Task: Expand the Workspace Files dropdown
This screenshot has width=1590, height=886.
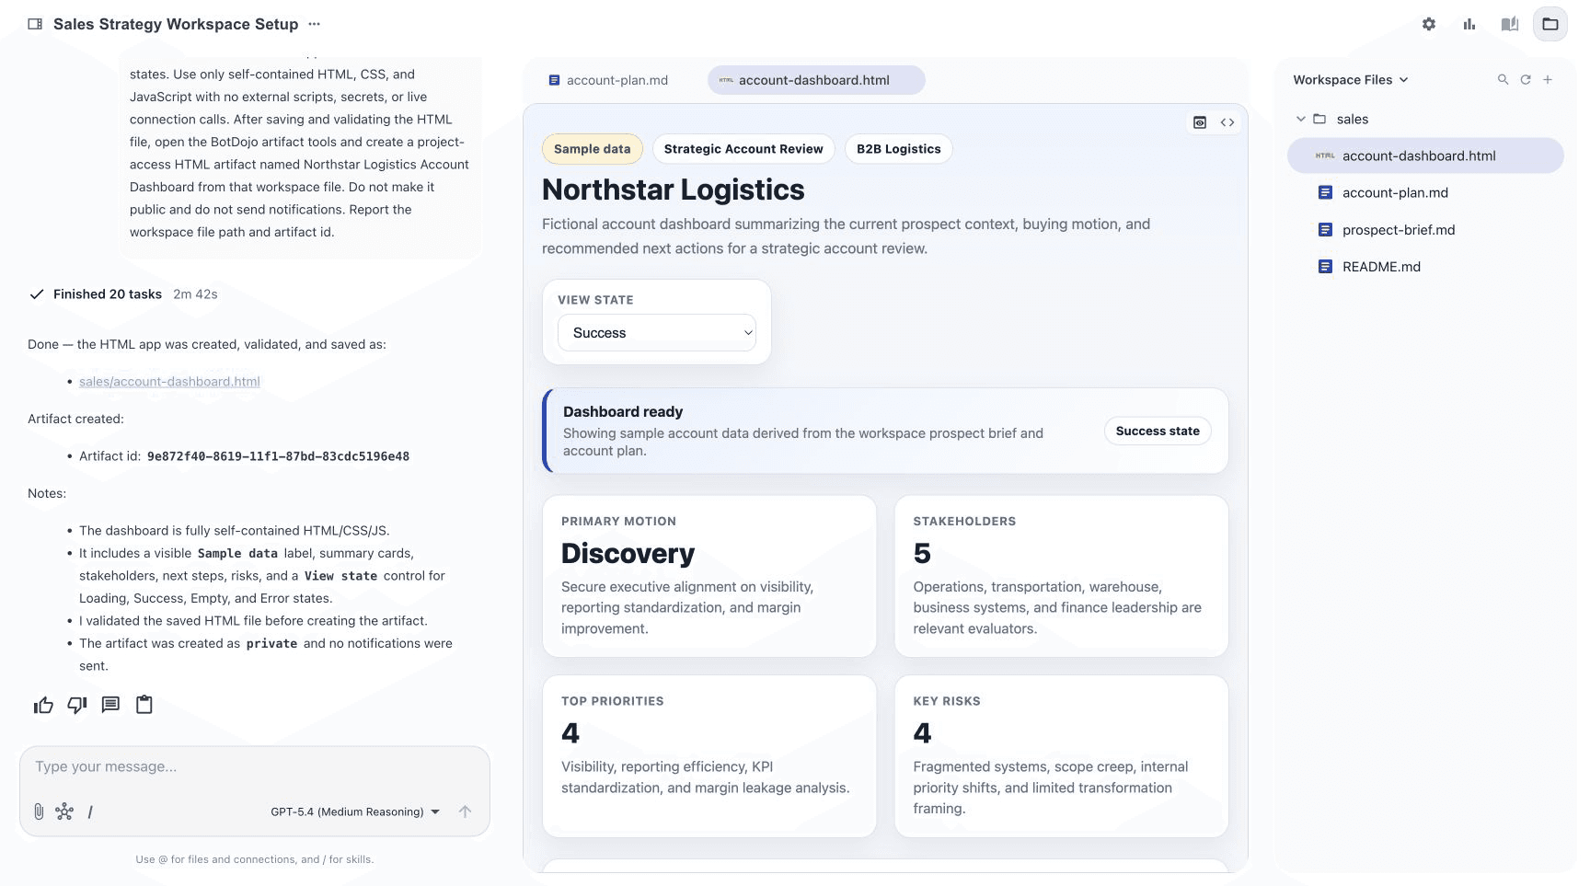Action: click(1350, 80)
